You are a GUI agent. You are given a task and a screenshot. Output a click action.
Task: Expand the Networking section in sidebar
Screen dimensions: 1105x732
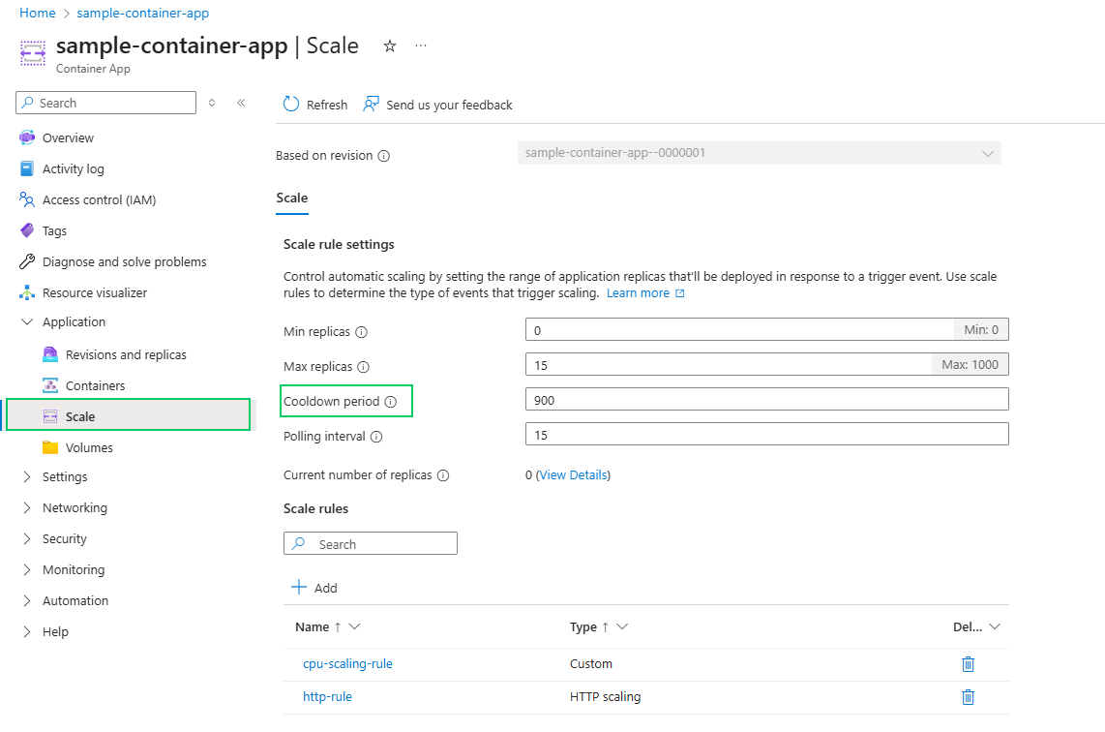coord(27,508)
